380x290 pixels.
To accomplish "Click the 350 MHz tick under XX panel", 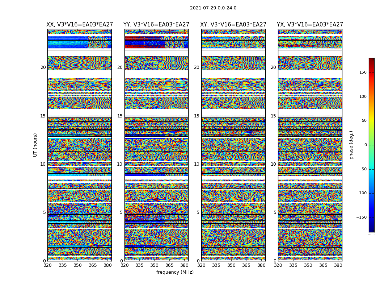I will [77, 265].
